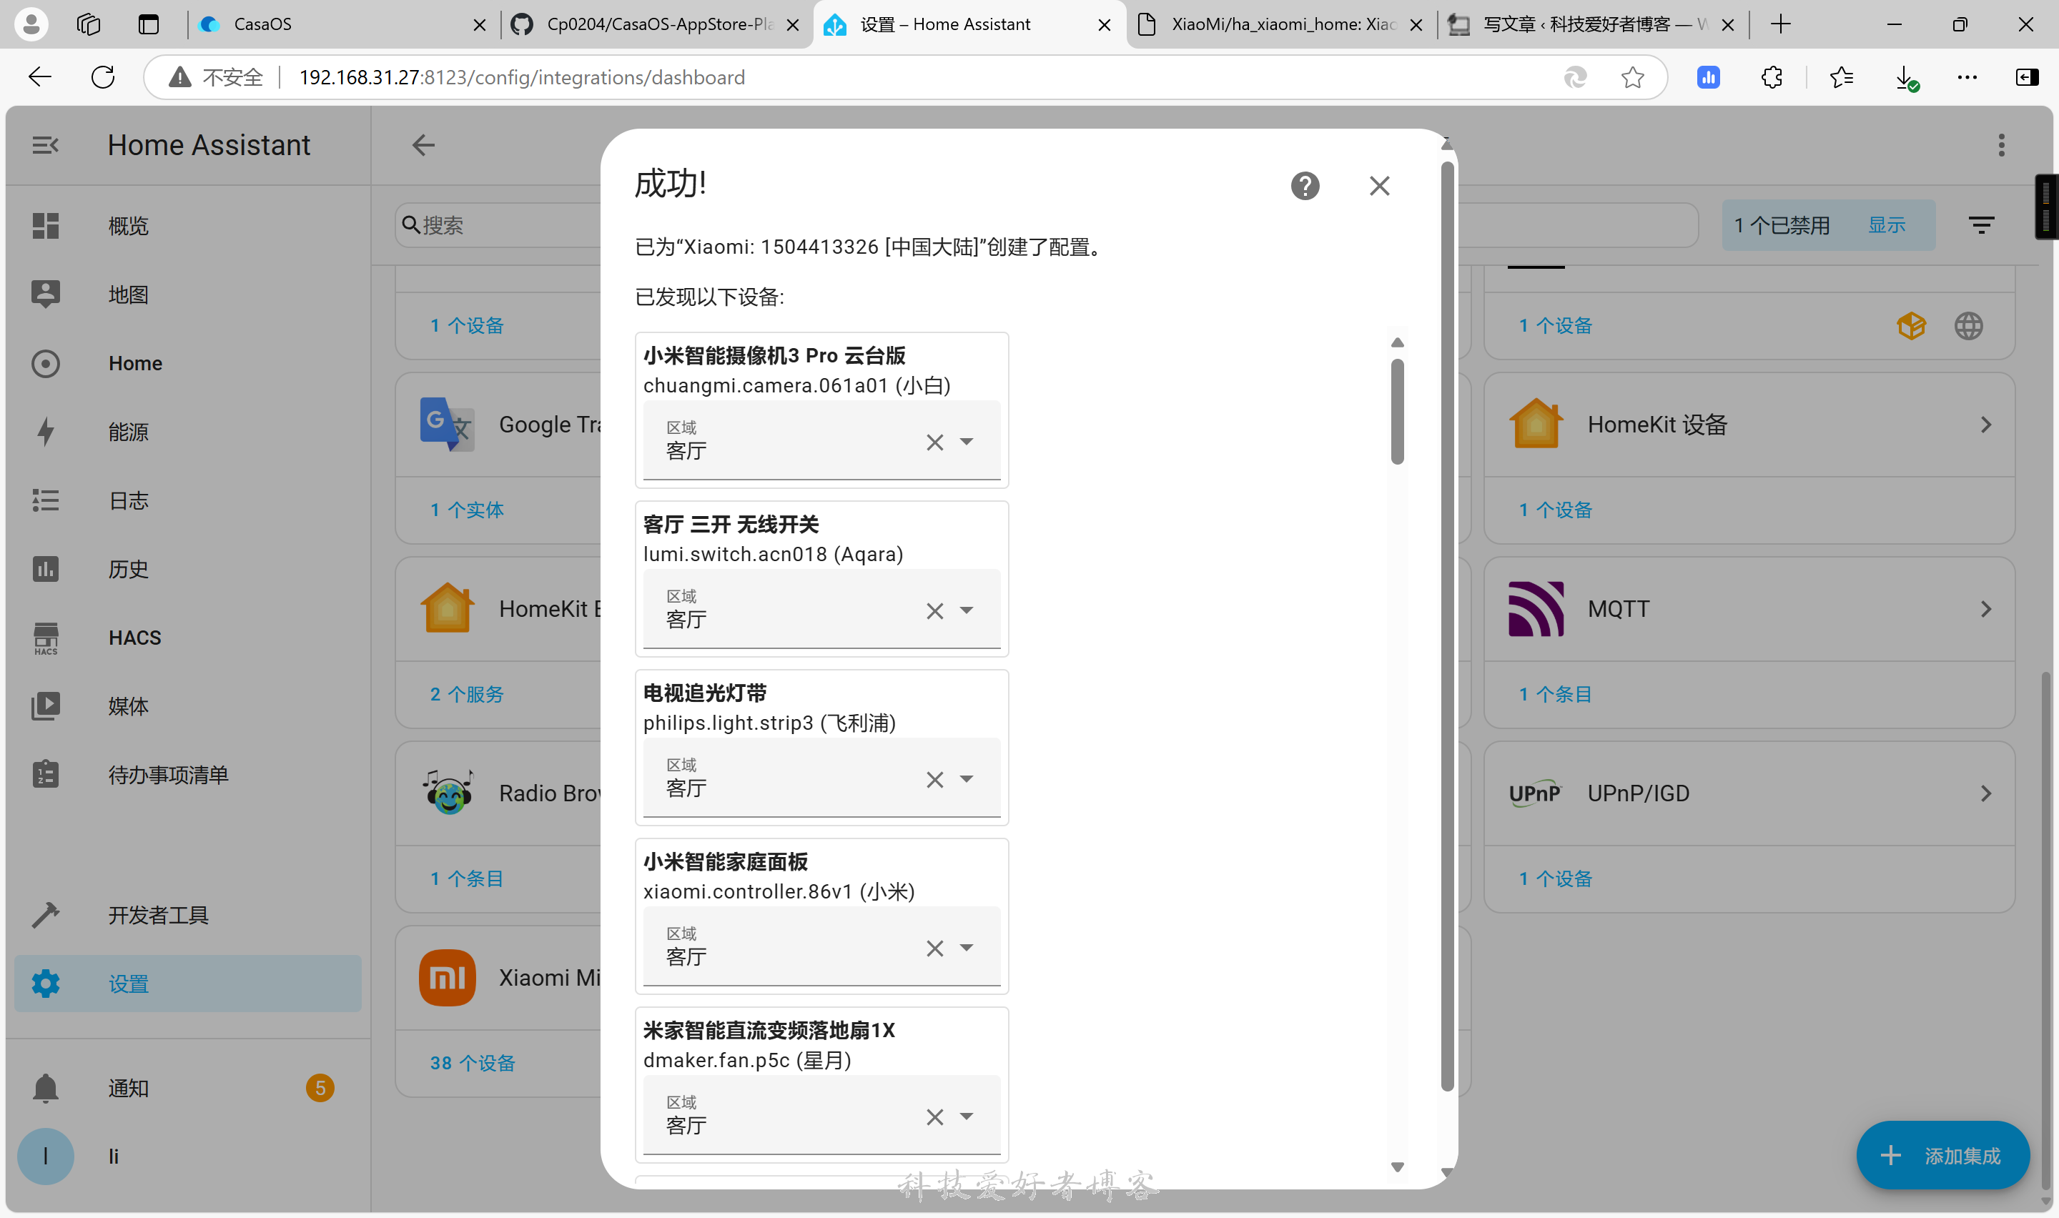Screen dimensions: 2059x1218
Task: Open 38 个设备 link under Xiaomi
Action: pyautogui.click(x=473, y=1063)
